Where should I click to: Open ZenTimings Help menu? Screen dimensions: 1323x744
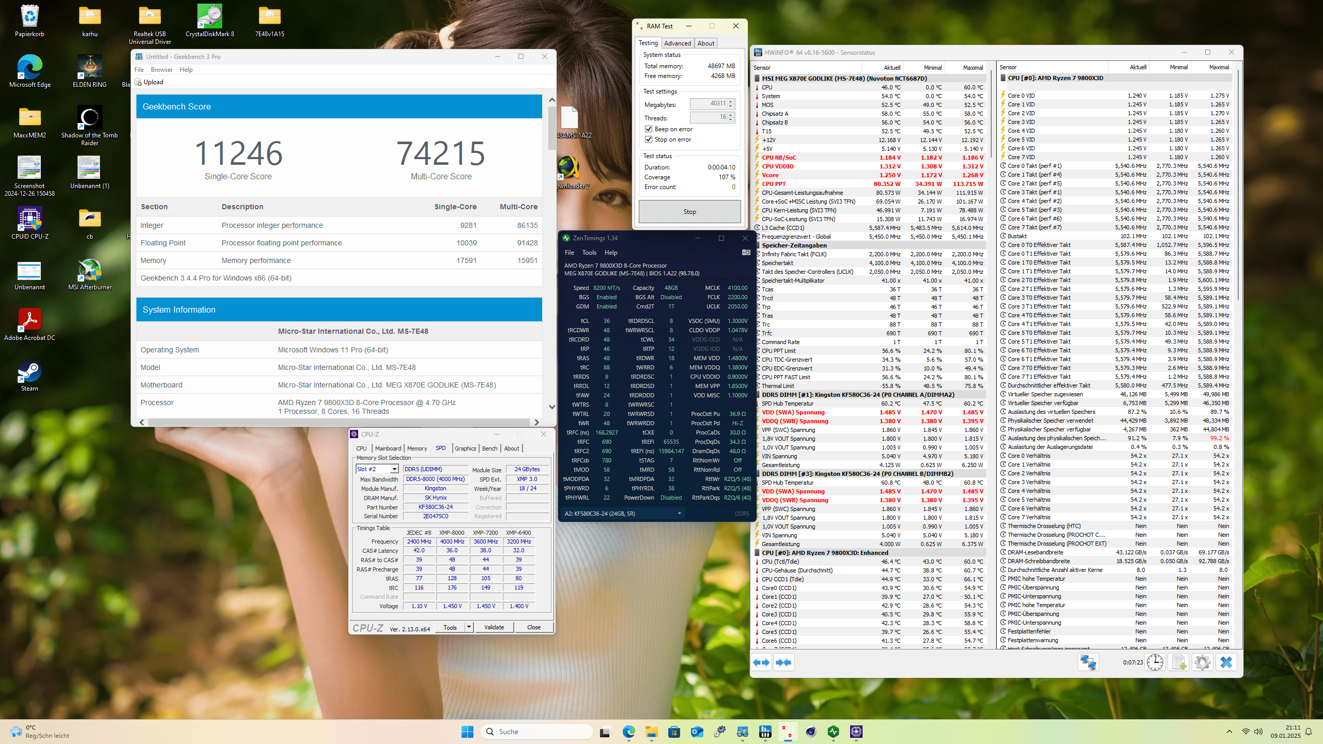point(611,253)
